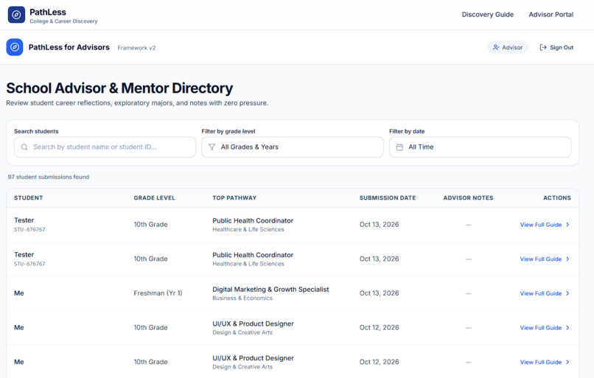Click 97 student submissions found text
The height and width of the screenshot is (378, 594).
[x=49, y=177]
